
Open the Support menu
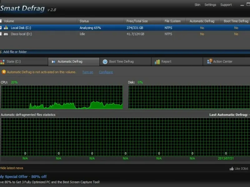pos(226,5)
